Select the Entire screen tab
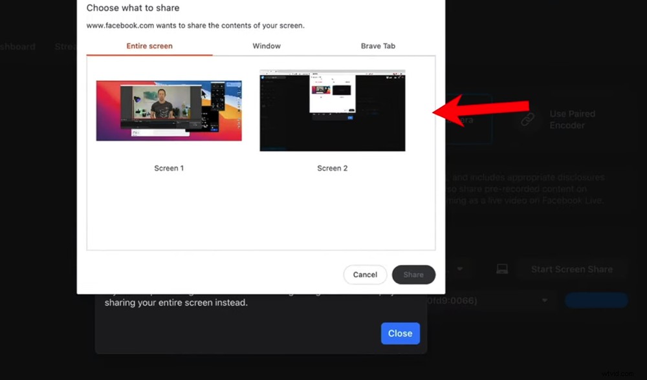647x380 pixels. tap(149, 46)
